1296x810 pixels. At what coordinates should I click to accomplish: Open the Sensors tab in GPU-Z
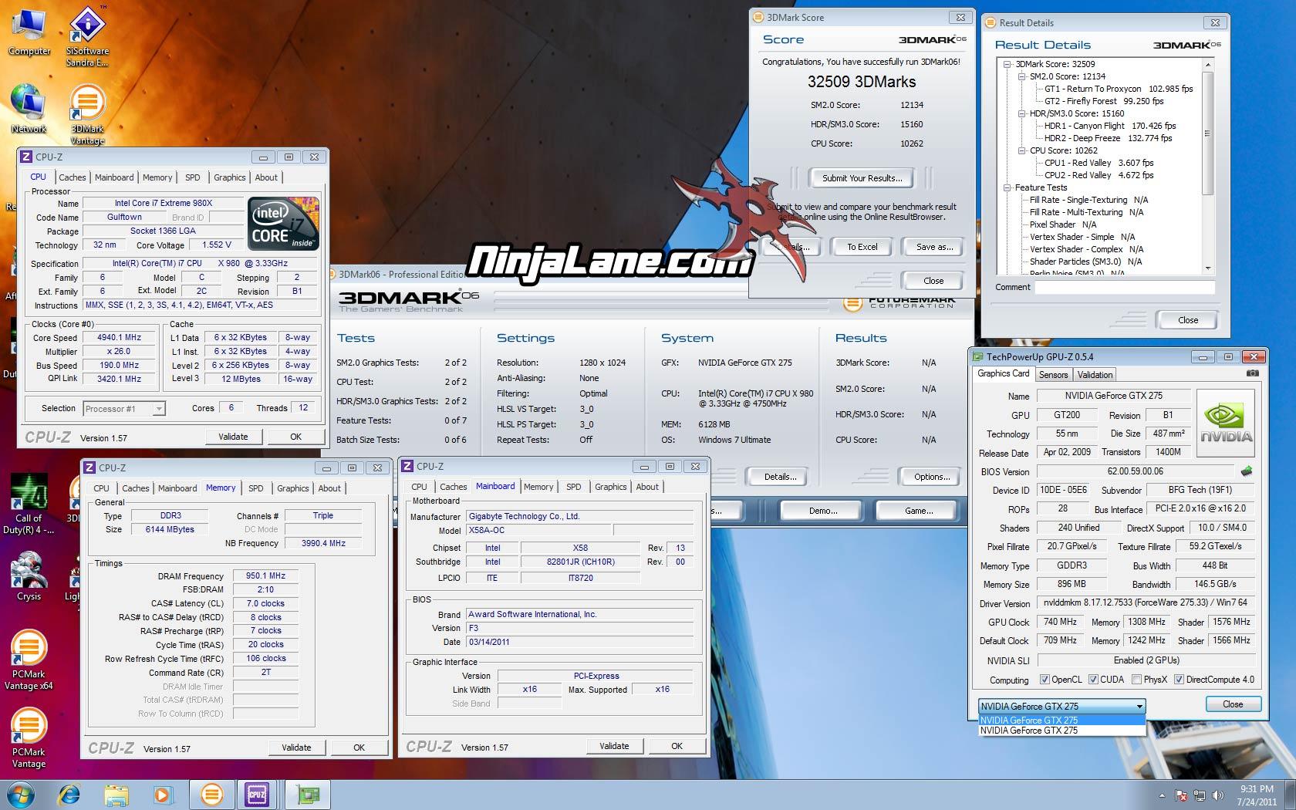[x=1054, y=375]
